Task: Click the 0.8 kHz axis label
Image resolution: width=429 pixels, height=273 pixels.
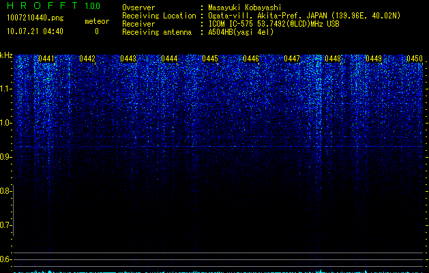Action: pyautogui.click(x=5, y=191)
